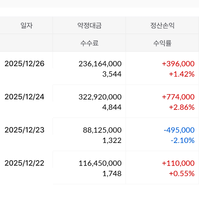This screenshot has height=199, width=199.
Task: Click the 수익률 sub-header
Action: point(162,43)
